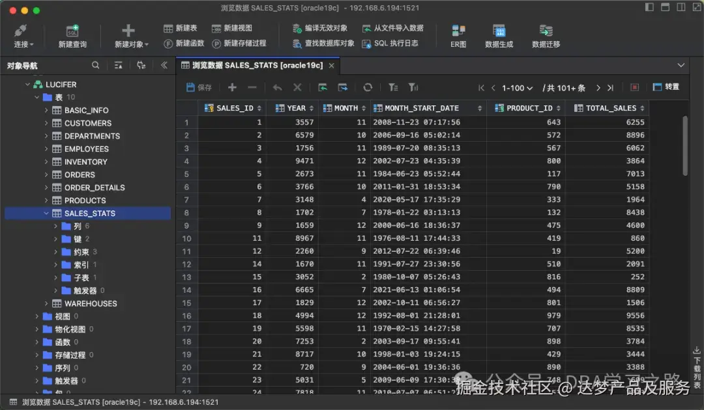Go to first page of results
The width and height of the screenshot is (704, 410).
coord(481,88)
